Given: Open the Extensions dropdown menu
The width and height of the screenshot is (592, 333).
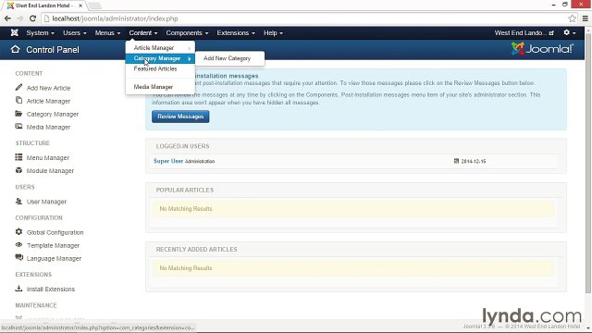Looking at the screenshot, I should click(x=236, y=33).
